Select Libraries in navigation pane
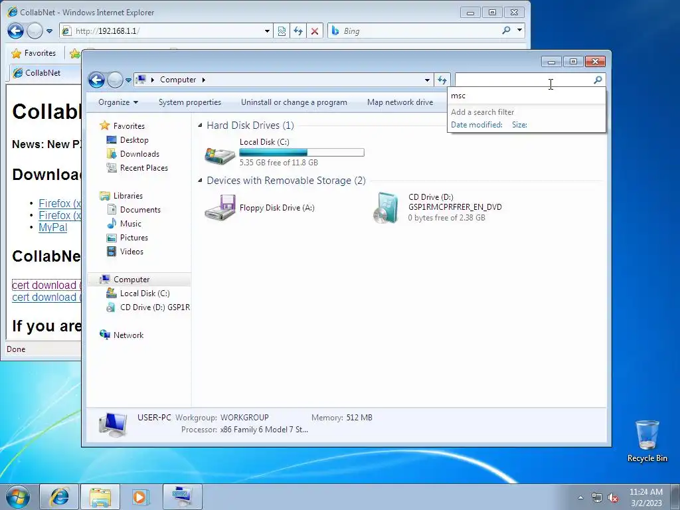Screen dimensions: 680x510 click(128, 196)
